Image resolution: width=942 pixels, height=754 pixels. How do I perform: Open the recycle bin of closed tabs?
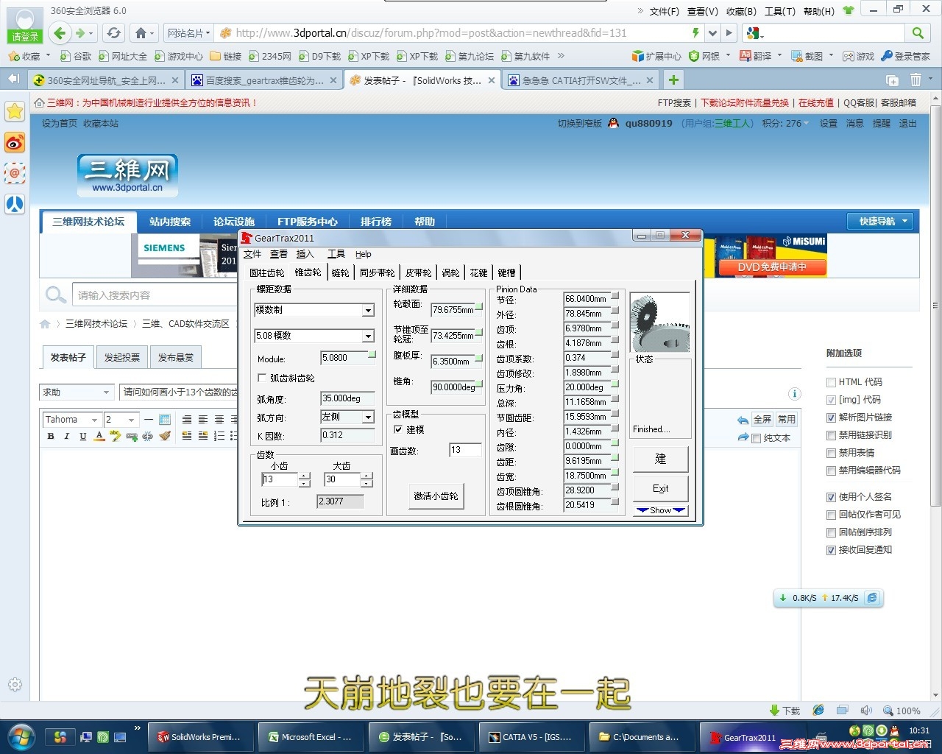(916, 80)
